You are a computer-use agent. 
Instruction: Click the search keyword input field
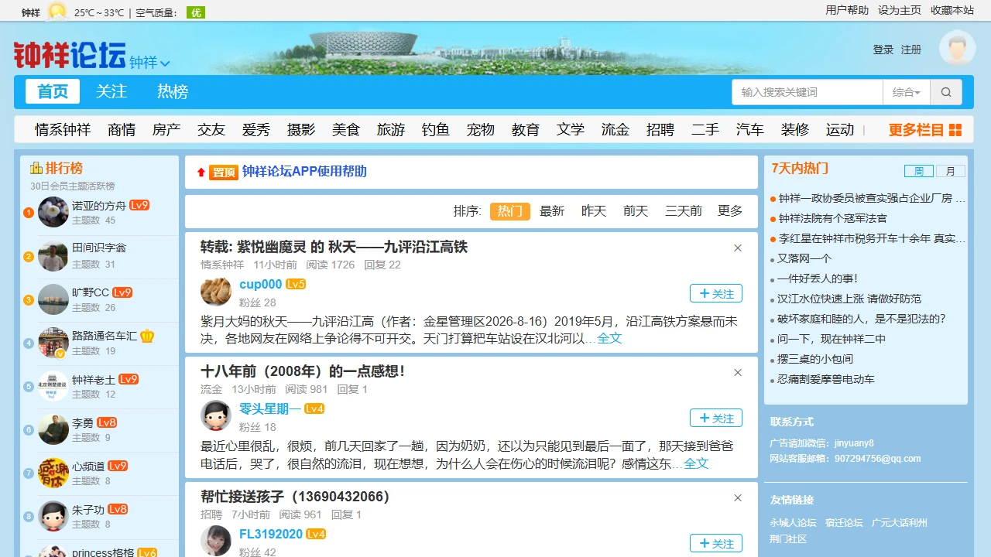click(x=808, y=92)
